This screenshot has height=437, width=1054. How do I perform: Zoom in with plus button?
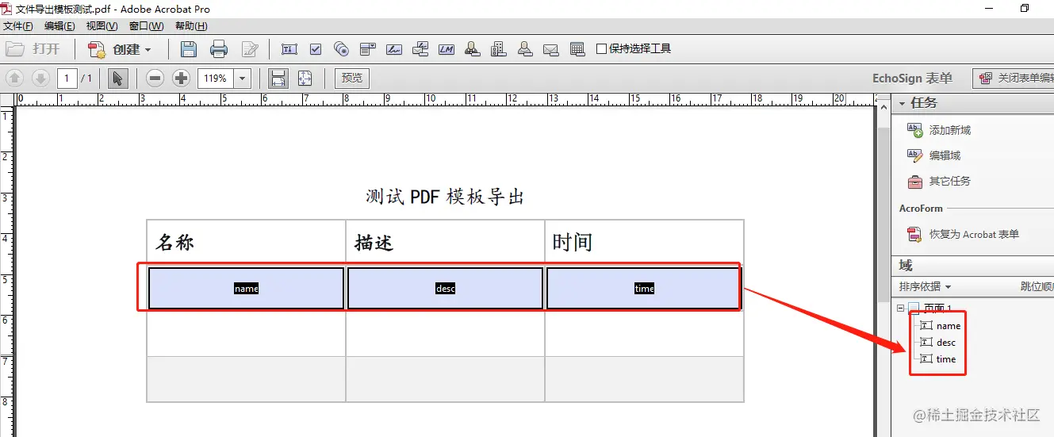tap(181, 78)
